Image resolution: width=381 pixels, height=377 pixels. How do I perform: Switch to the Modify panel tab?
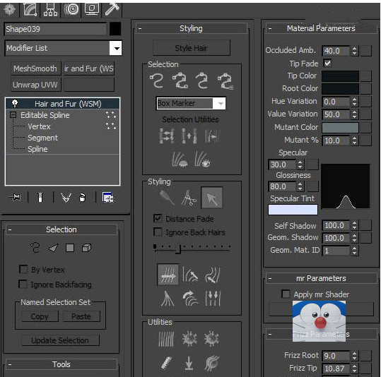(x=30, y=9)
